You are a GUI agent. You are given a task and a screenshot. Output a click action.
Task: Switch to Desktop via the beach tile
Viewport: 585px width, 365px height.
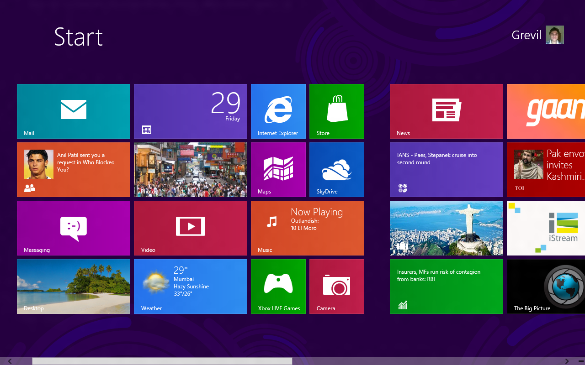73,286
